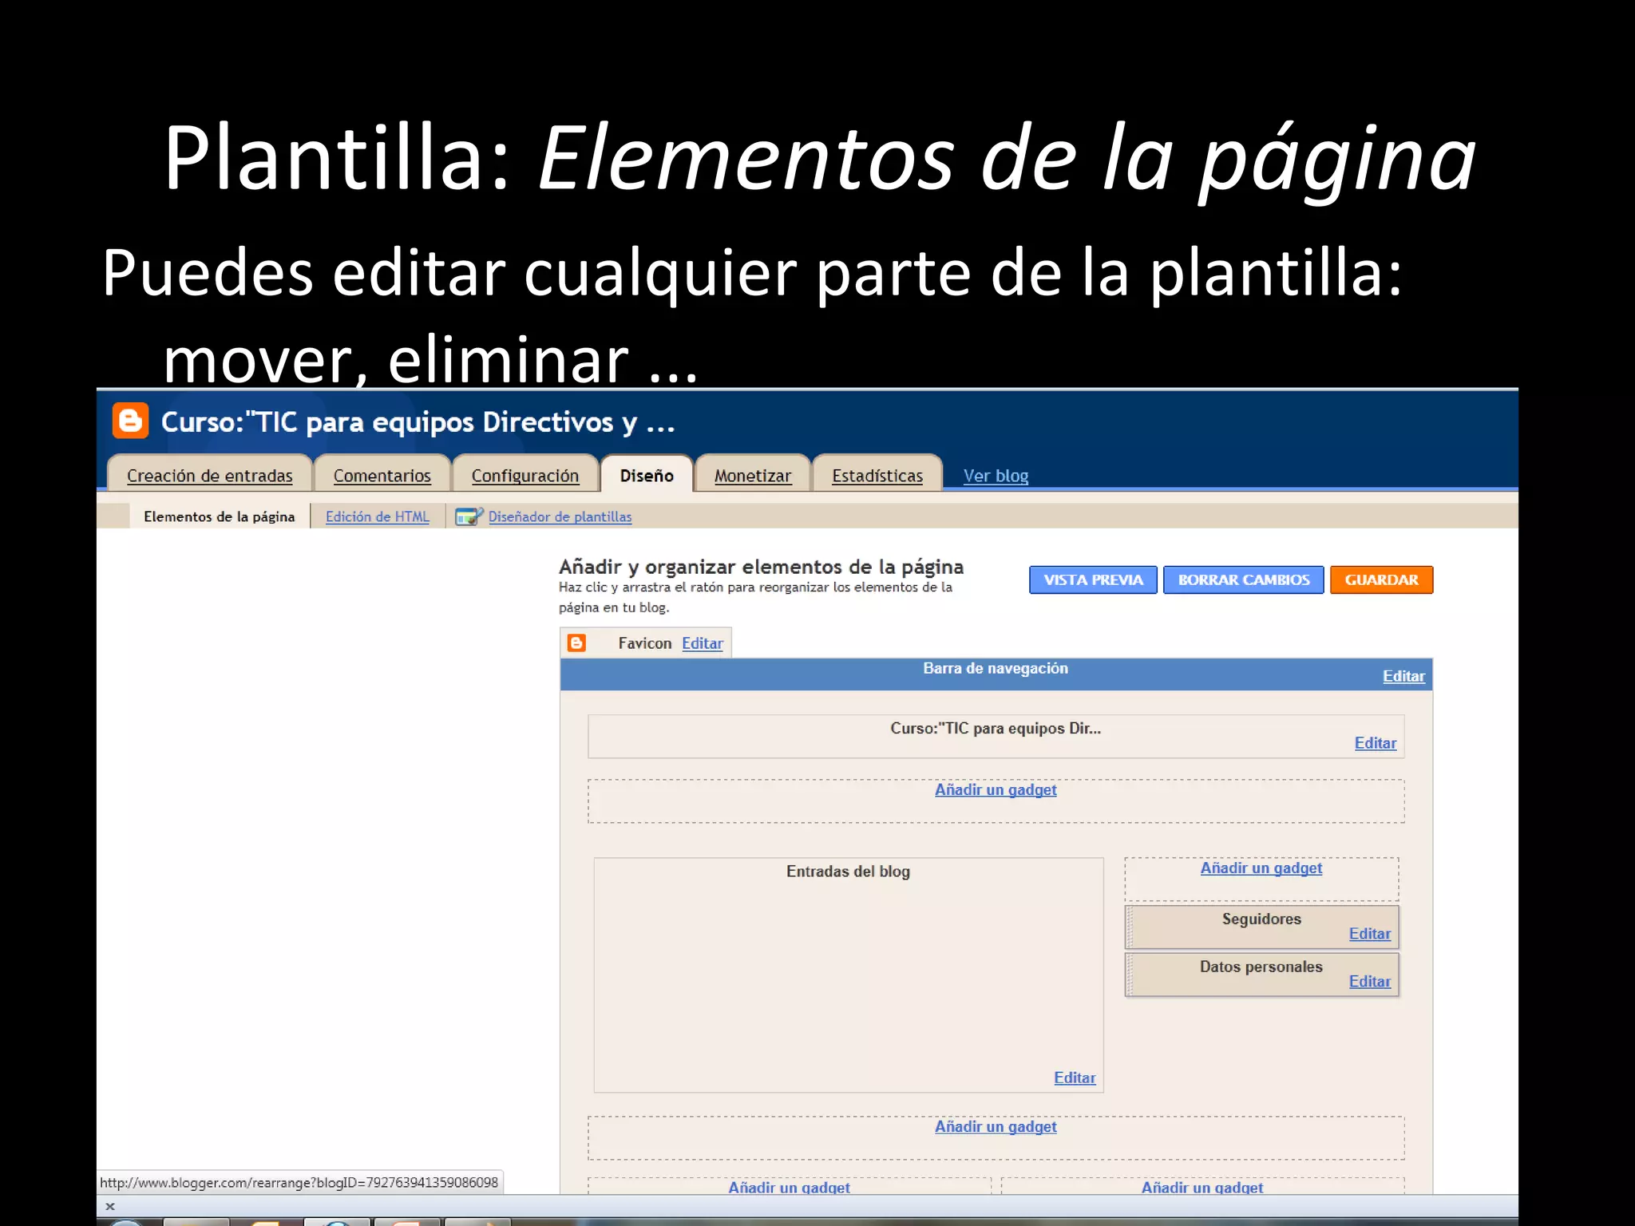Screen dimensions: 1635x1226
Task: Select Elementos de la página subtab
Action: pyautogui.click(x=219, y=516)
